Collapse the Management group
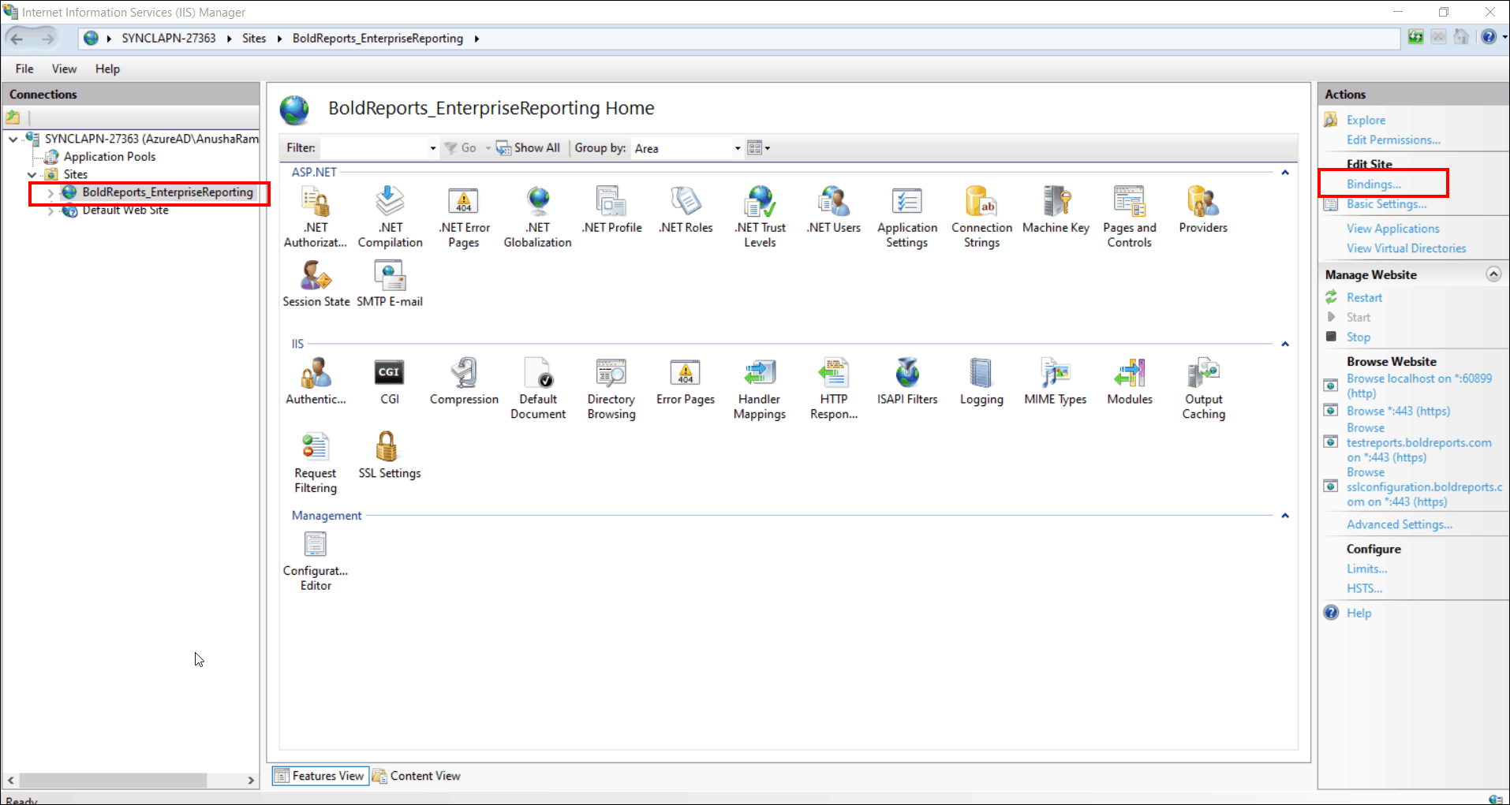 click(x=1285, y=516)
